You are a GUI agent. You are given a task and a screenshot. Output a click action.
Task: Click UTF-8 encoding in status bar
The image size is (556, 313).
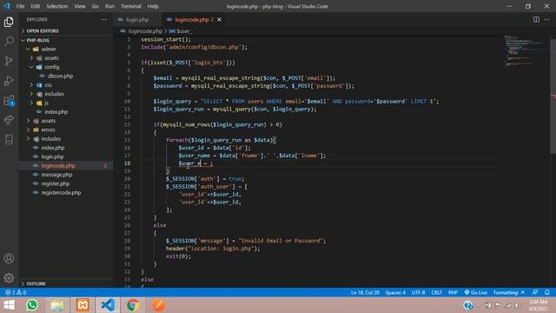point(419,292)
